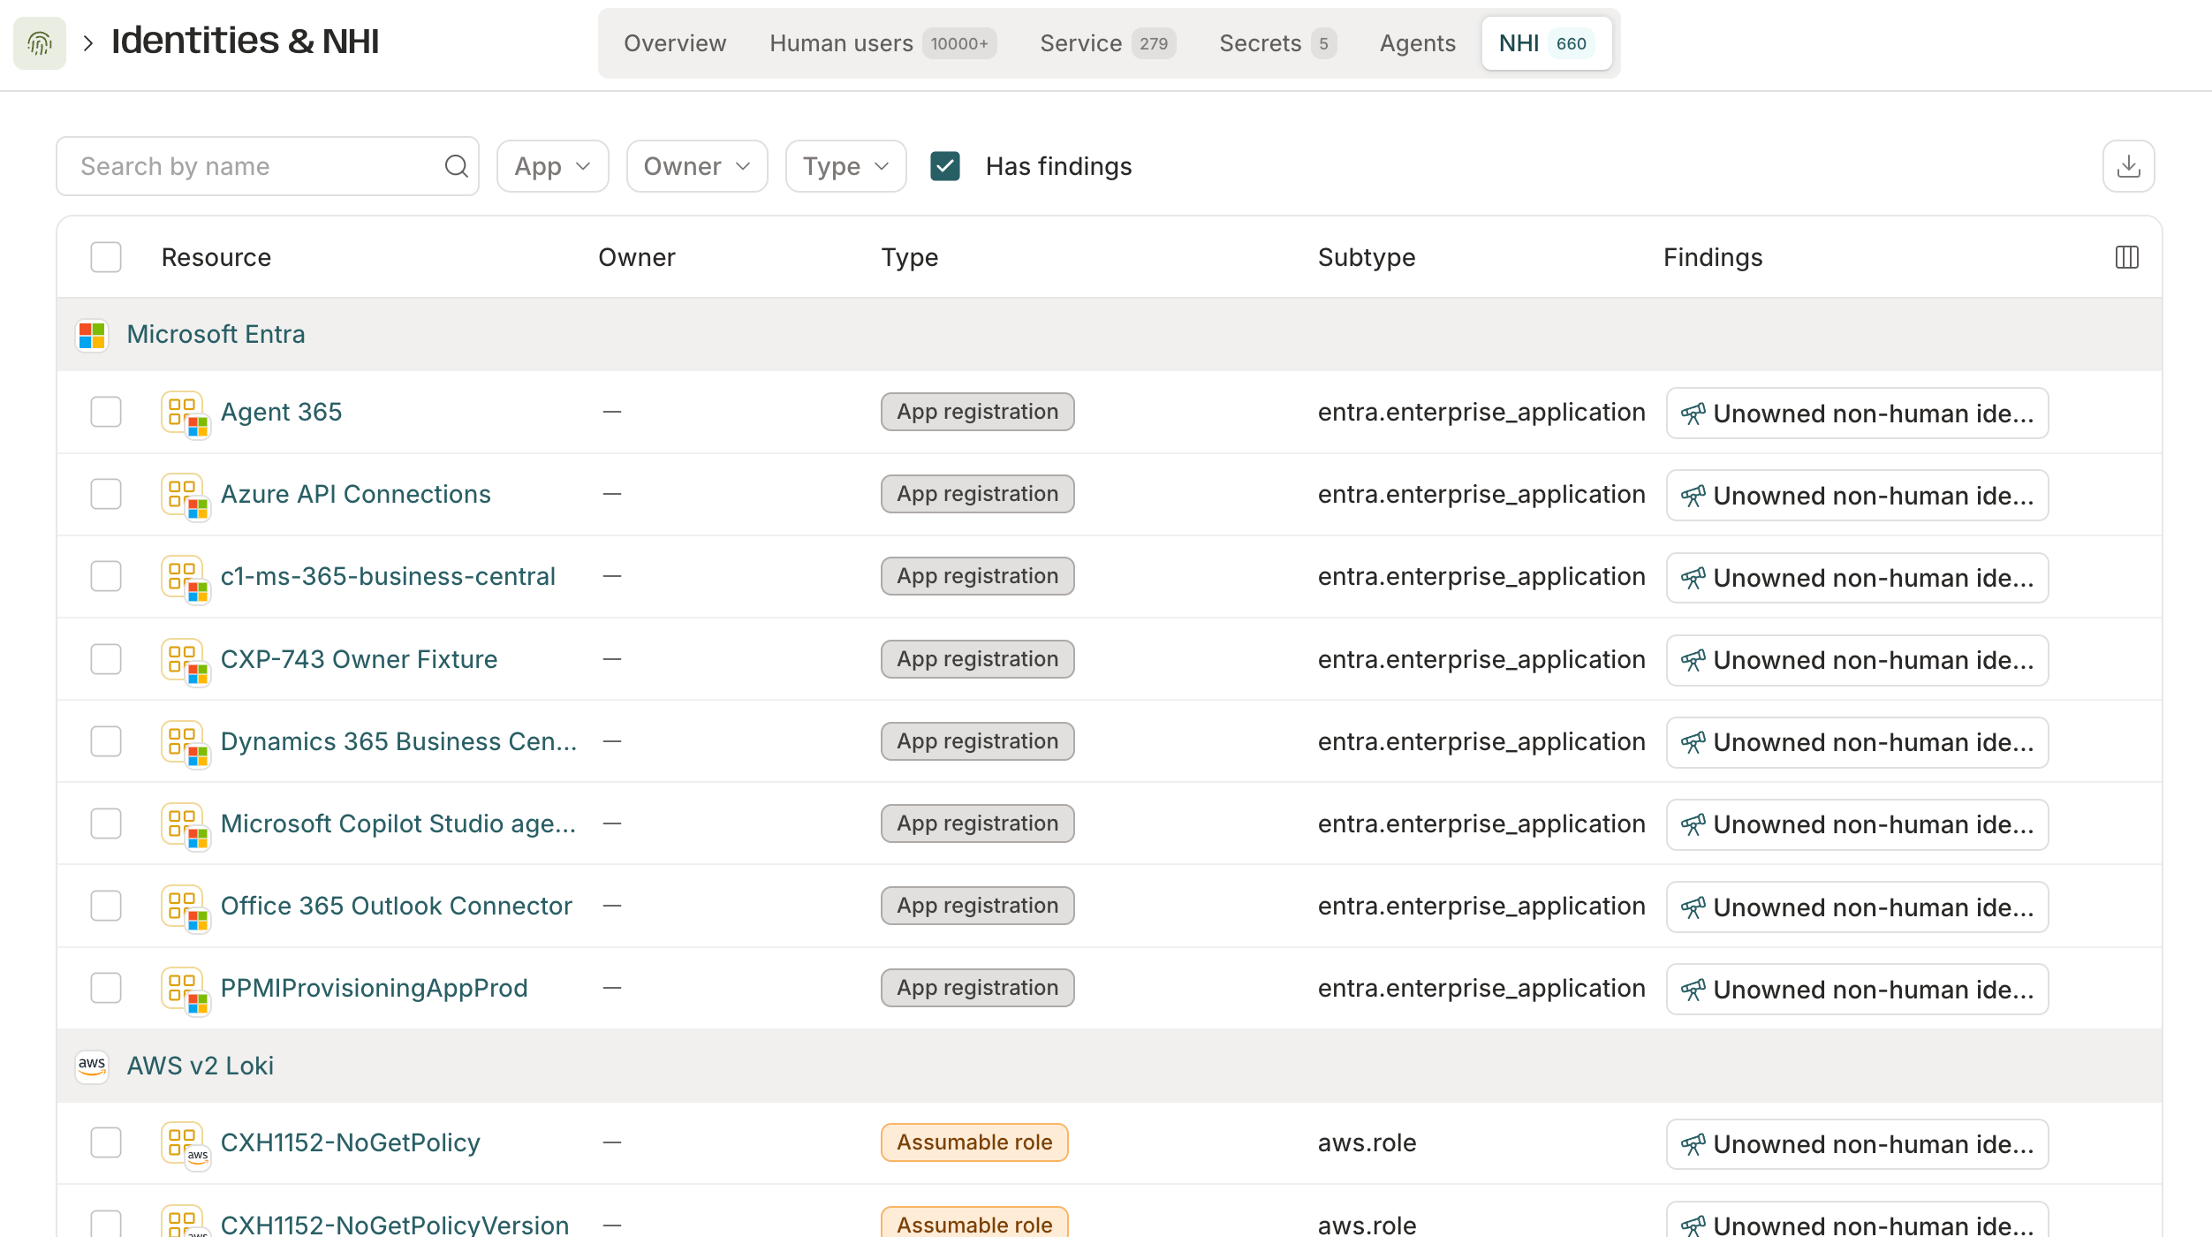Switch to the Human users tab
Image resolution: width=2212 pixels, height=1237 pixels.
pos(883,43)
